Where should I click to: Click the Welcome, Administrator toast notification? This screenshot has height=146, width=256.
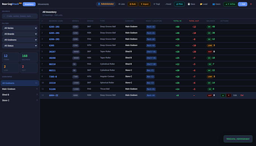click(x=238, y=139)
